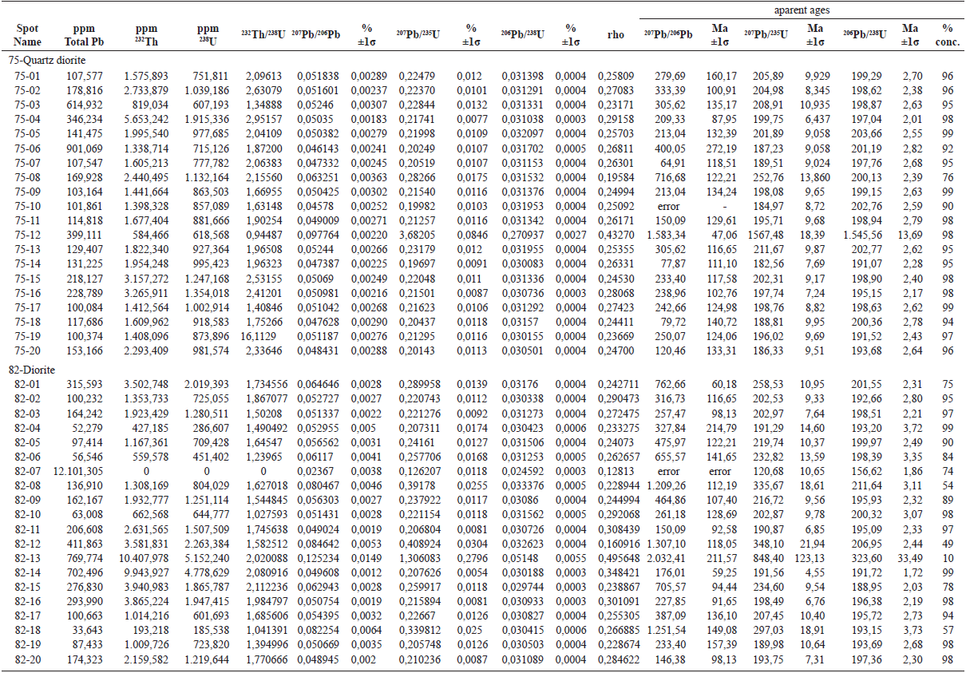Image resolution: width=966 pixels, height=673 pixels.
Task: Click the % conc. column header
Action: tap(947, 34)
